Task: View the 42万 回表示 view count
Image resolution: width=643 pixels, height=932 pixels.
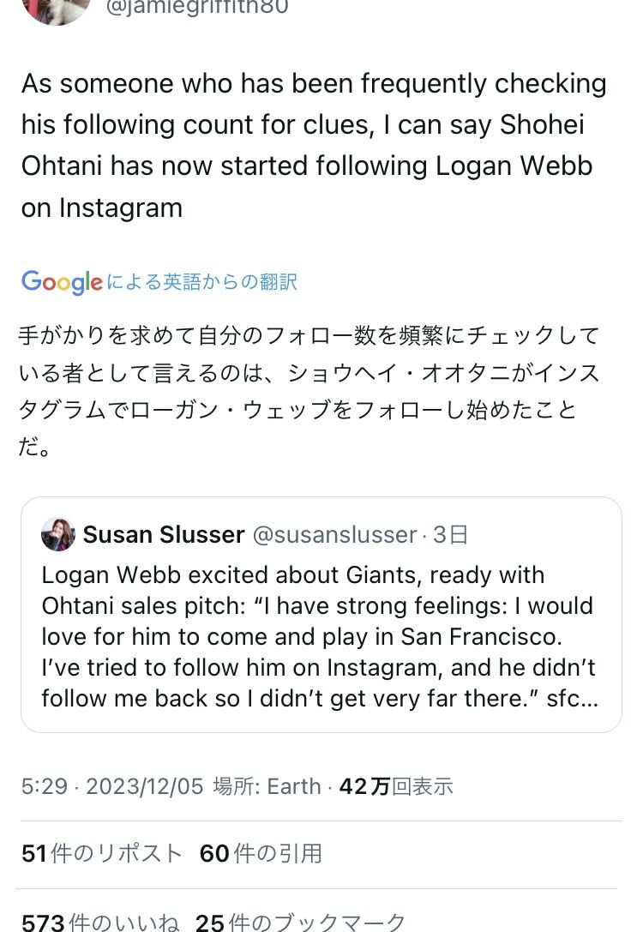Action: pyautogui.click(x=396, y=786)
